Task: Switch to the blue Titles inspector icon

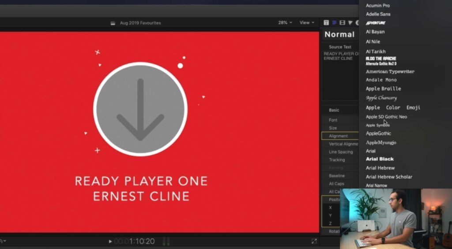Action: pos(334,22)
